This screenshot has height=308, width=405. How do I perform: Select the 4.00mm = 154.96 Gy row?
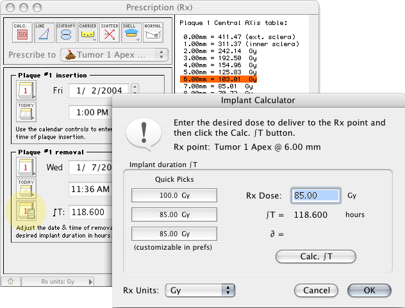point(220,65)
